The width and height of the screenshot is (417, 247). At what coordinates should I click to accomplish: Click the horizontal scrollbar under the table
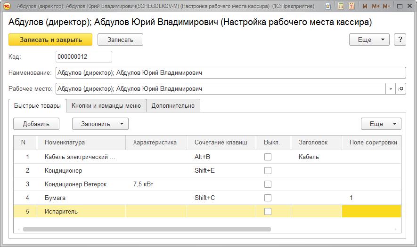[146, 229]
